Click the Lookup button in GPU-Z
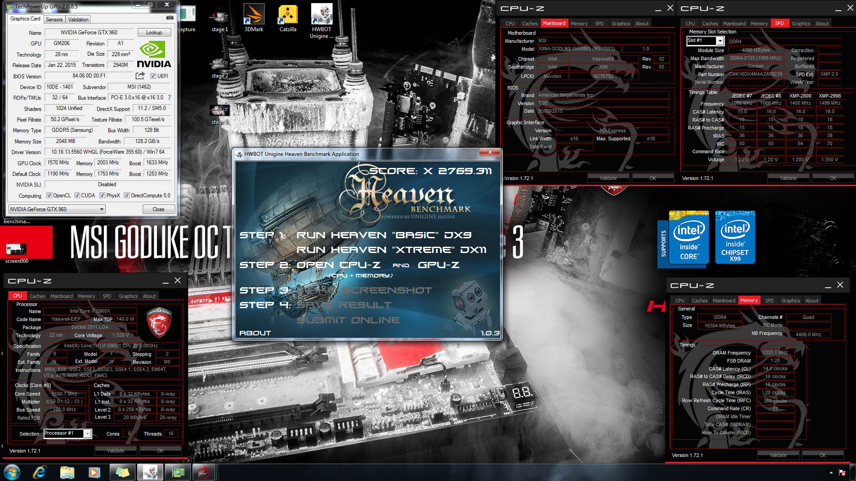Viewport: 856px width, 481px height. click(x=154, y=33)
